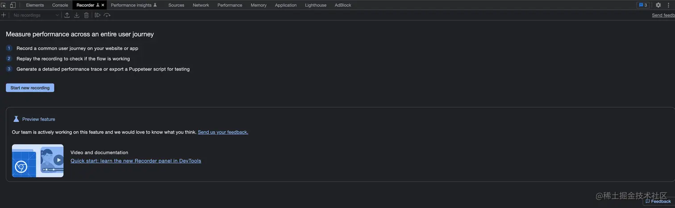
Task: Open the Network tab
Action: [201, 5]
